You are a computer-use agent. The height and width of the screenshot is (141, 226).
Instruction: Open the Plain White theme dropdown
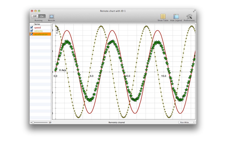[x=187, y=122]
